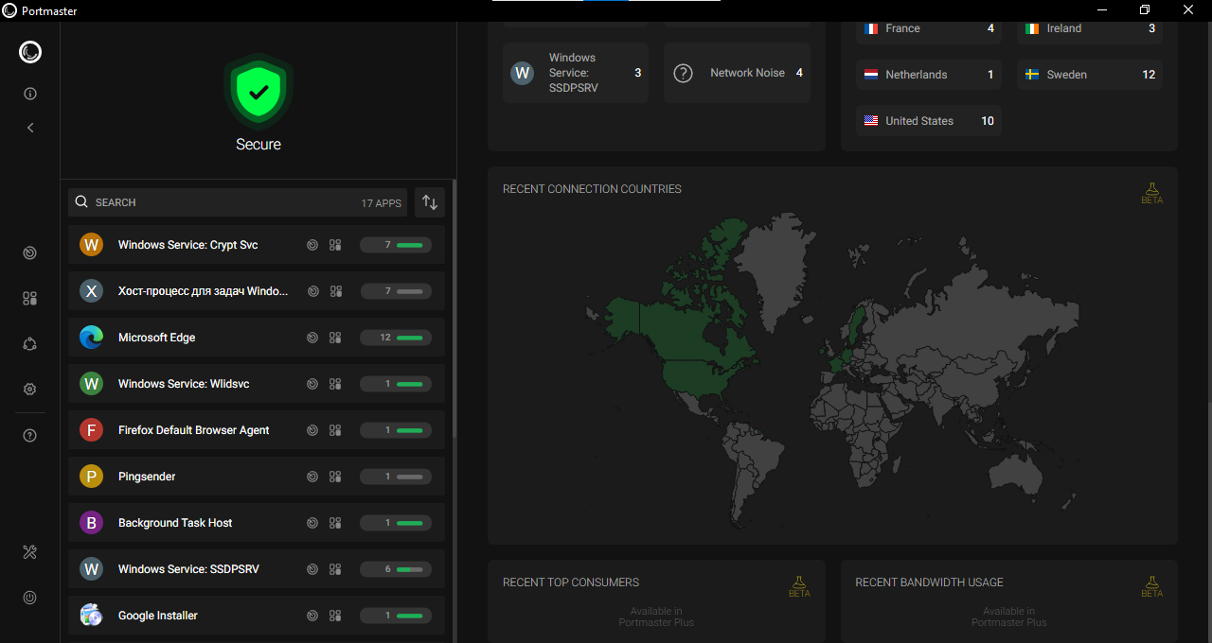
Task: Click the Windows Service: SSDPSRV connection bar showing 6
Action: coord(396,569)
